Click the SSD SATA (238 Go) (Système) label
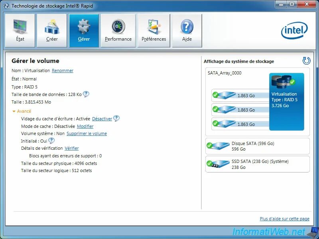Viewport: 319px width, 239px height. click(x=260, y=162)
